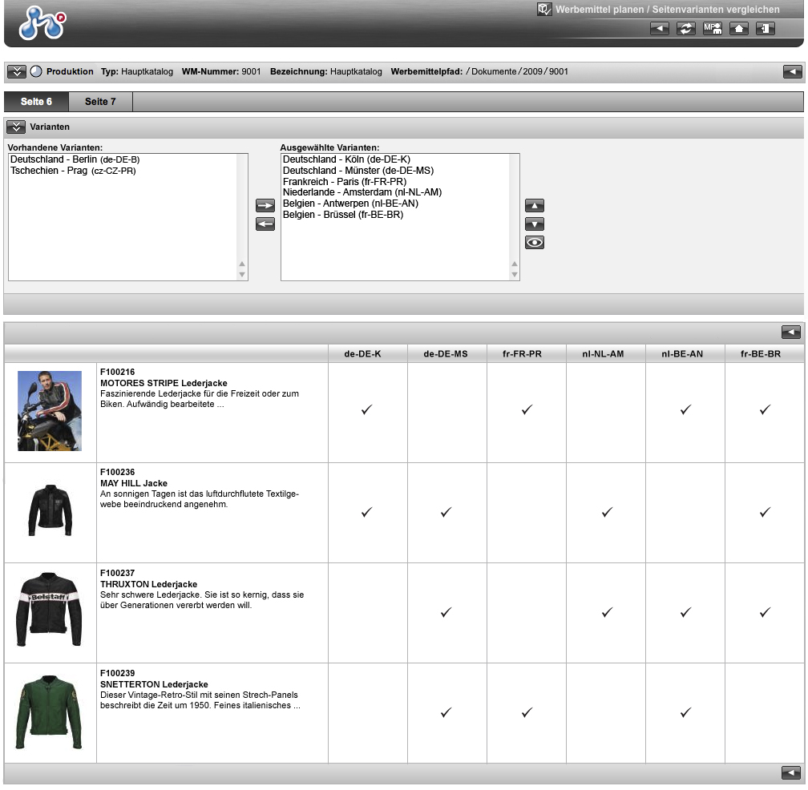The image size is (808, 790).
Task: Open the MP user icon in the header
Action: (x=713, y=28)
